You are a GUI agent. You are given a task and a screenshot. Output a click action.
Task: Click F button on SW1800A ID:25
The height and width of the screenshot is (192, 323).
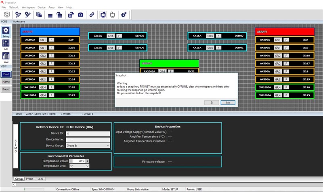(x=286, y=95)
